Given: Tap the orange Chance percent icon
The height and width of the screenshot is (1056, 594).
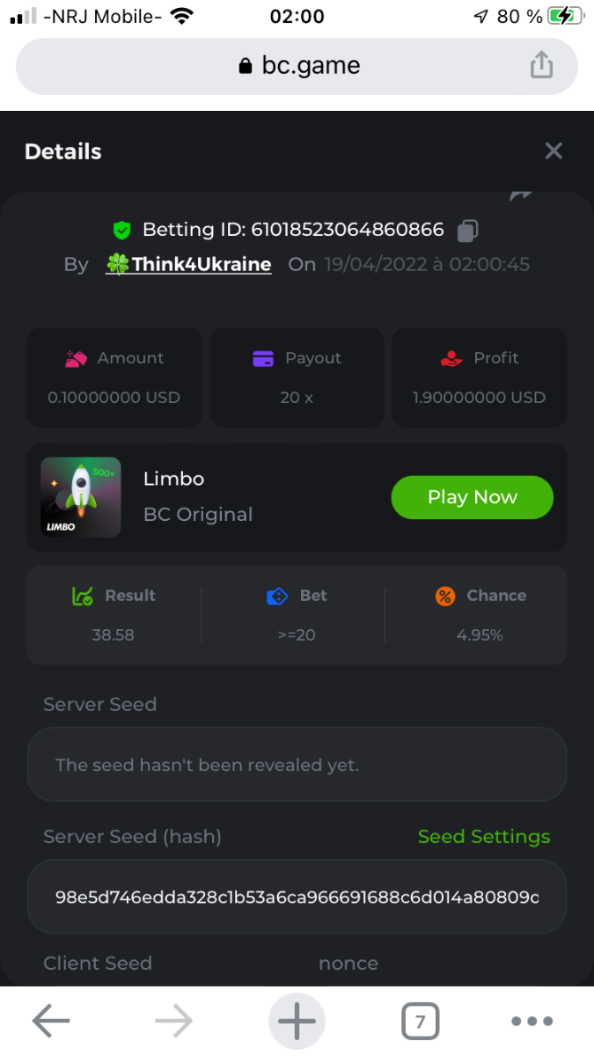Looking at the screenshot, I should click(445, 596).
